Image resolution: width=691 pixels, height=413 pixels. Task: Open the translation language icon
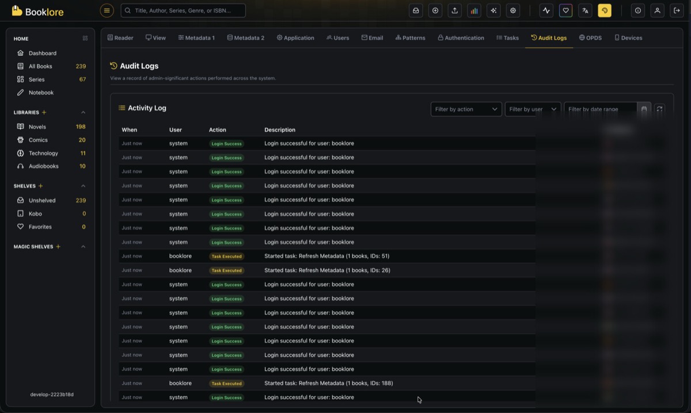[x=585, y=10]
